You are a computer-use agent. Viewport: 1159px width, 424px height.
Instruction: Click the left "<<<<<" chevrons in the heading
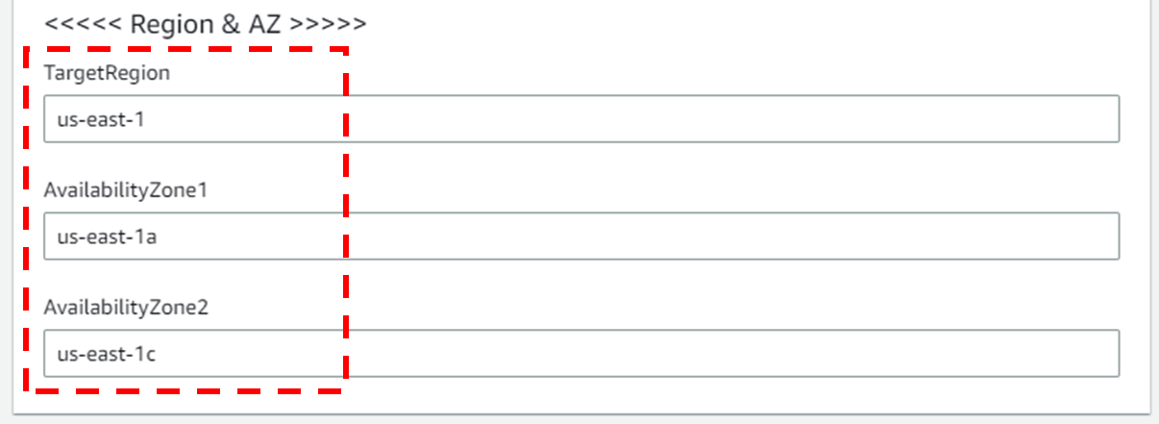pos(81,24)
